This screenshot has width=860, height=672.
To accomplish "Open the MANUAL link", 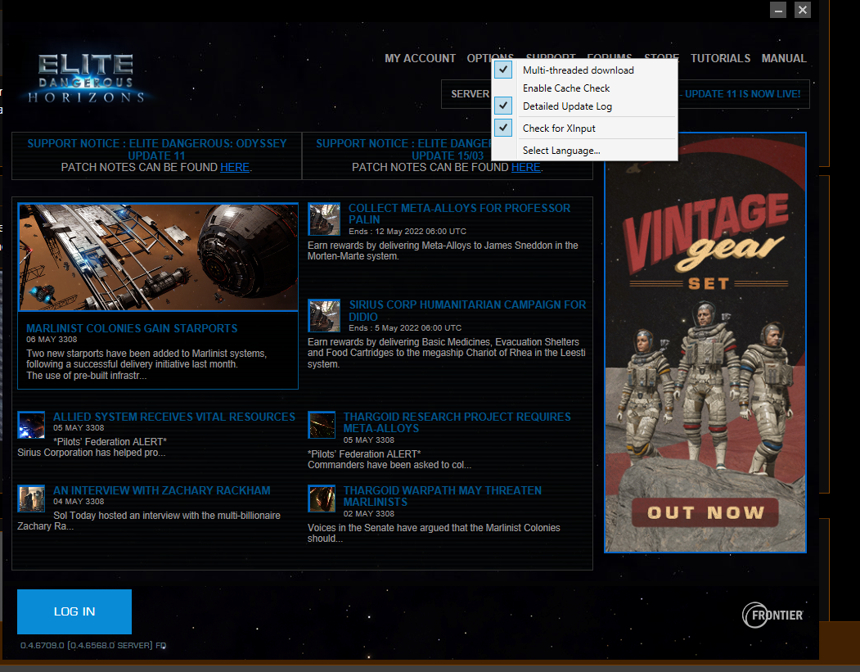I will [784, 58].
